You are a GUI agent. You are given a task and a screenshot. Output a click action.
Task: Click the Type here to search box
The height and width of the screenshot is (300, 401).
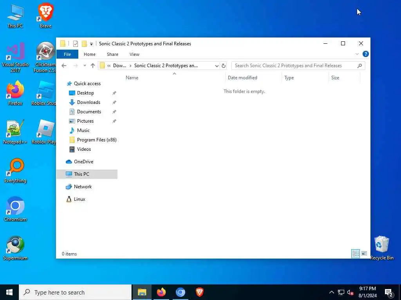75,292
